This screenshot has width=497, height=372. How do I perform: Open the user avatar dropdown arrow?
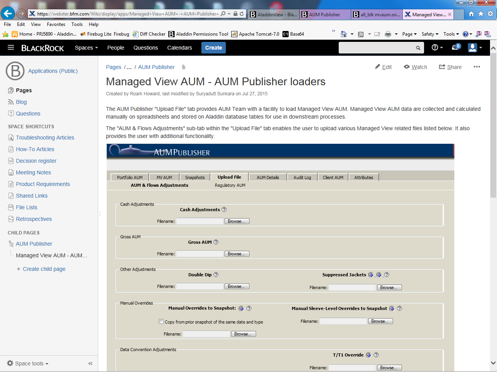pos(481,48)
